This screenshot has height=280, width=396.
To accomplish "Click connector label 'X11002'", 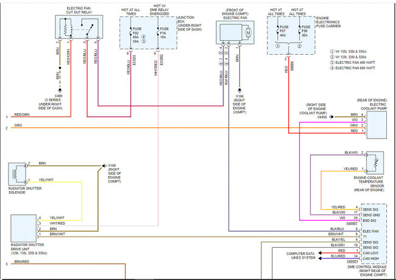I will point(161,60).
